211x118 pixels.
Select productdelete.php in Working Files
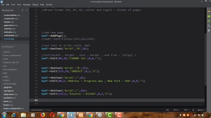pyautogui.click(x=12, y=15)
